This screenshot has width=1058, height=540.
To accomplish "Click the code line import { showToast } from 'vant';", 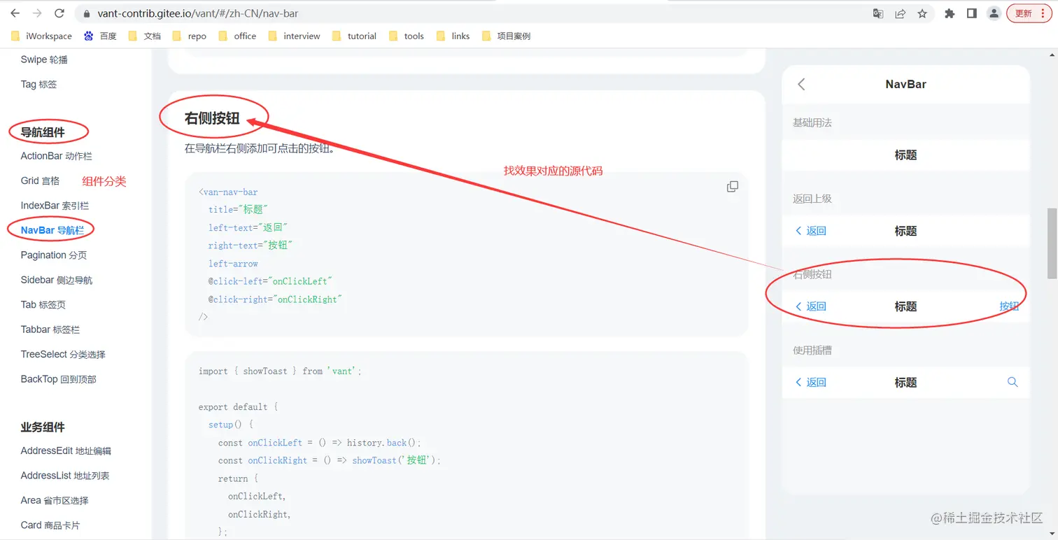I will click(281, 371).
